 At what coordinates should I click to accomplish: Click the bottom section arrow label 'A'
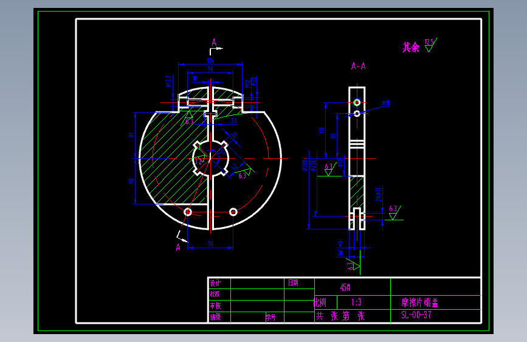[x=178, y=248]
